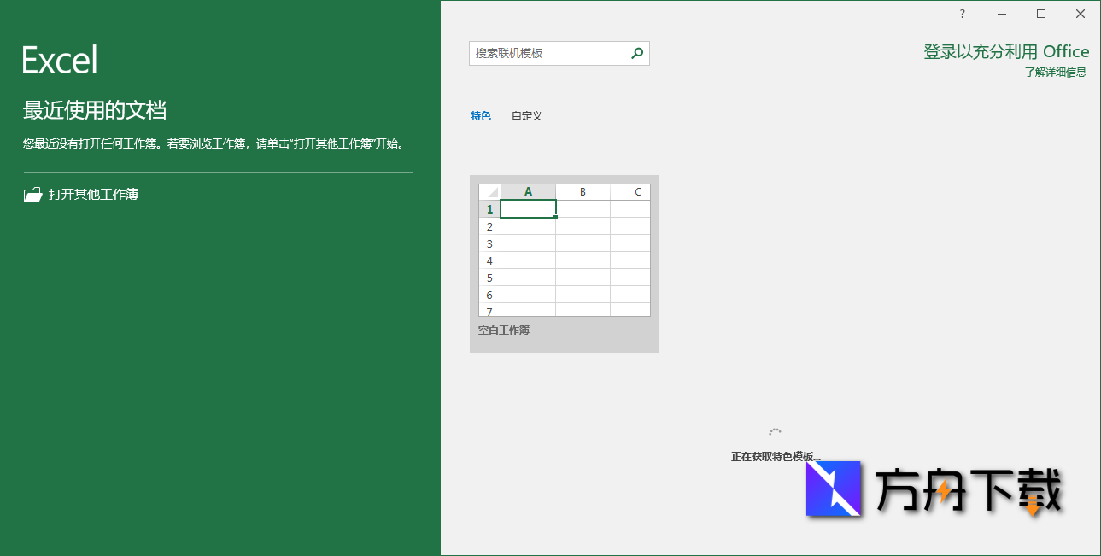Click the Help question mark icon
The width and height of the screenshot is (1101, 556).
click(x=961, y=14)
